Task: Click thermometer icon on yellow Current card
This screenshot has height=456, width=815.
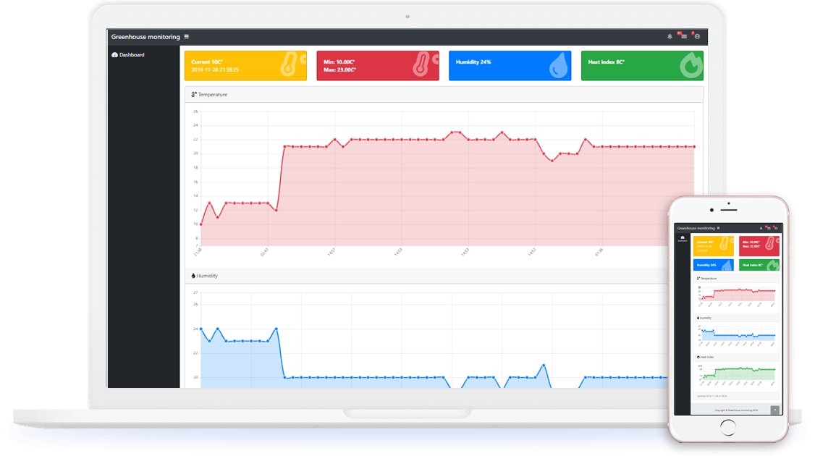Action: point(290,65)
